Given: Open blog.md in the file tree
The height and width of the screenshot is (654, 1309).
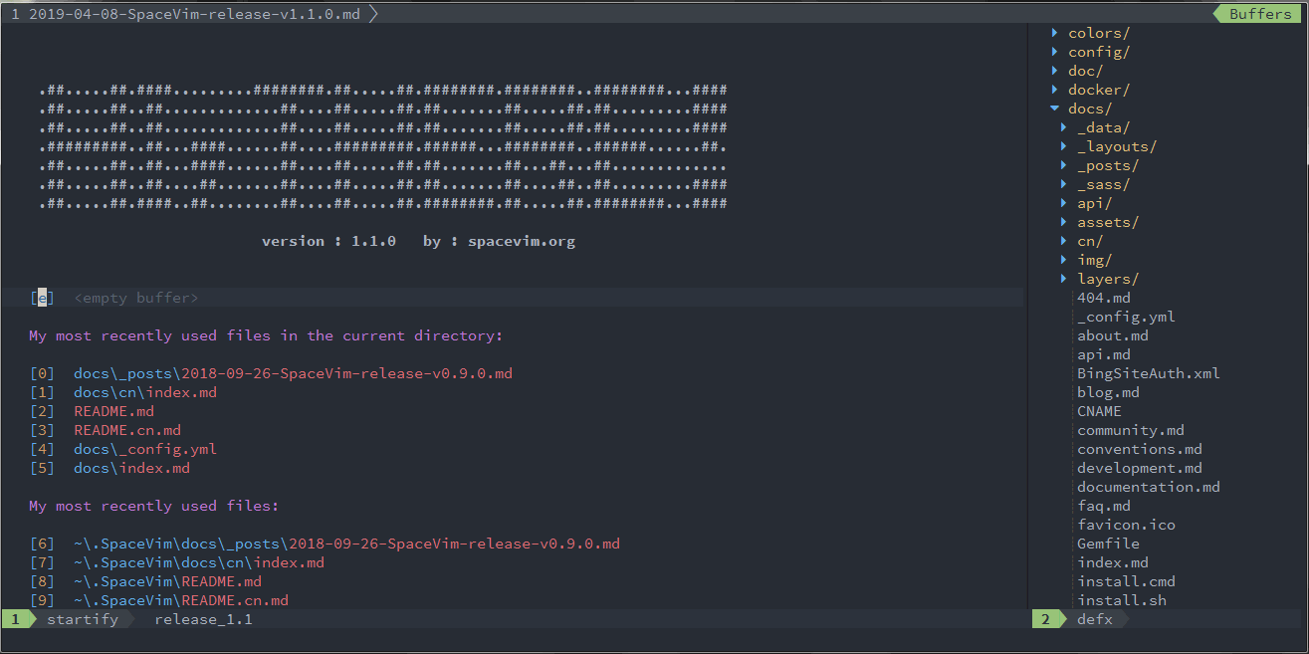Looking at the screenshot, I should click(x=1108, y=392).
